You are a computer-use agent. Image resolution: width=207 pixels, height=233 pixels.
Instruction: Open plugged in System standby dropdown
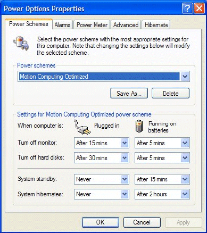tap(102, 179)
